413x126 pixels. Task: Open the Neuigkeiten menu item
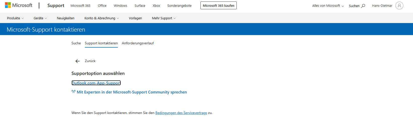pos(65,18)
